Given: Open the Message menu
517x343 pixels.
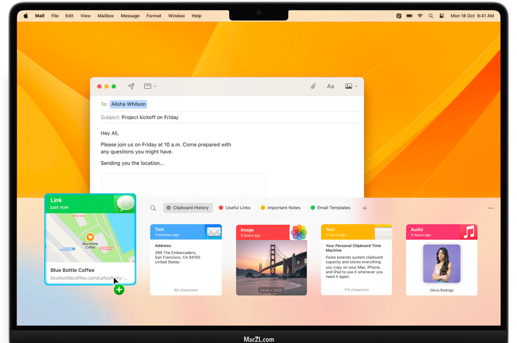Looking at the screenshot, I should (x=130, y=15).
